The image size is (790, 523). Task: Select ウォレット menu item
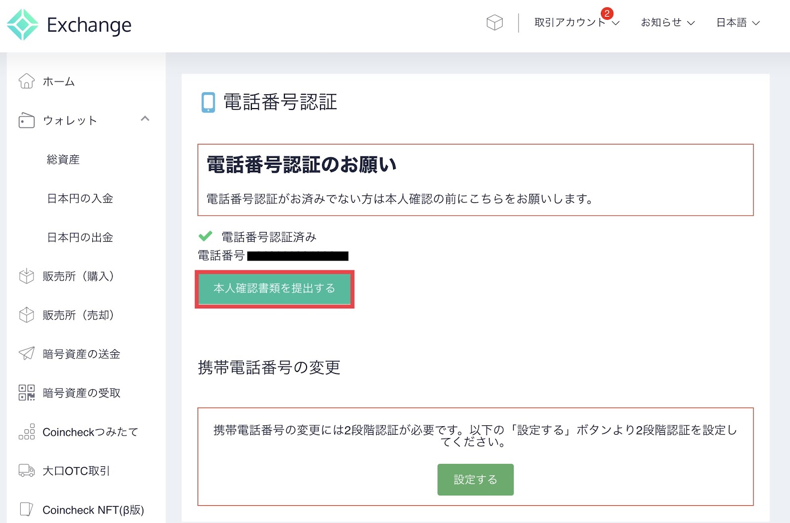click(x=70, y=120)
